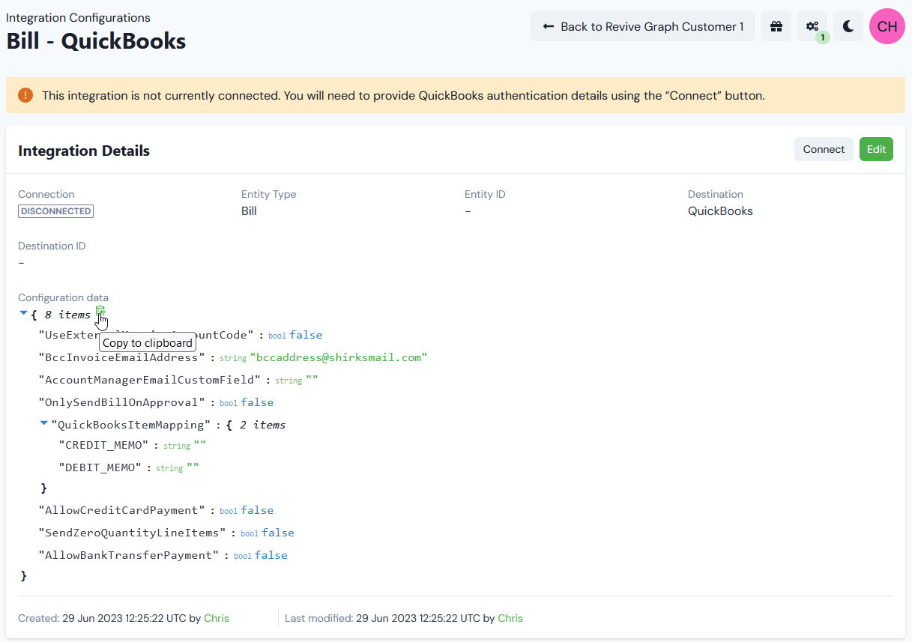The height and width of the screenshot is (642, 912).
Task: Open the Chris link next to Created
Action: click(x=217, y=618)
